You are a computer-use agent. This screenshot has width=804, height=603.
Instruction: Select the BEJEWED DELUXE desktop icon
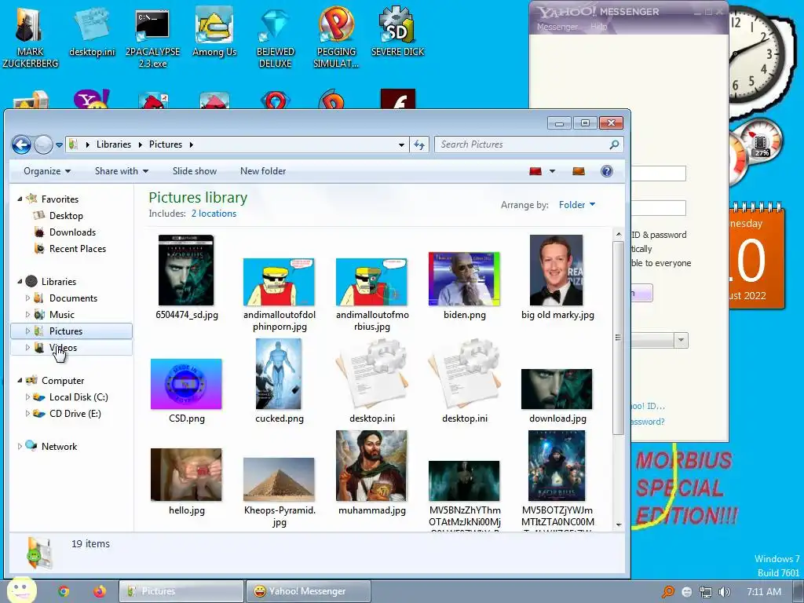276,39
